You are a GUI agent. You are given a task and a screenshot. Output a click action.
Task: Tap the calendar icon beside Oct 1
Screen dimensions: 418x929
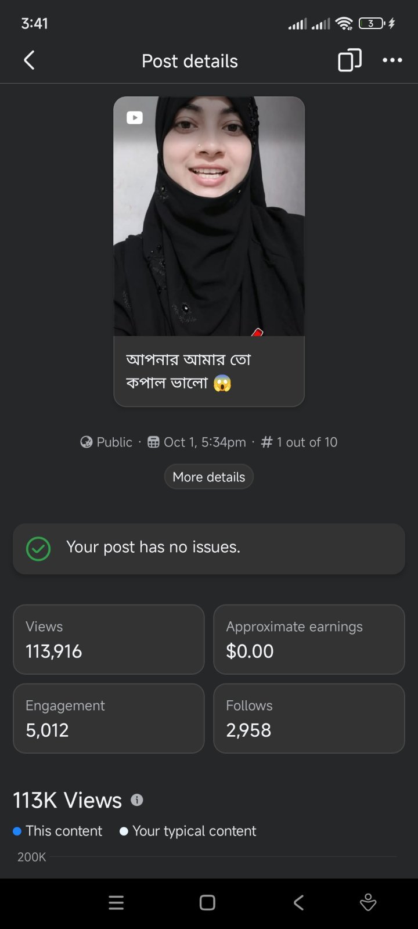[x=153, y=442]
